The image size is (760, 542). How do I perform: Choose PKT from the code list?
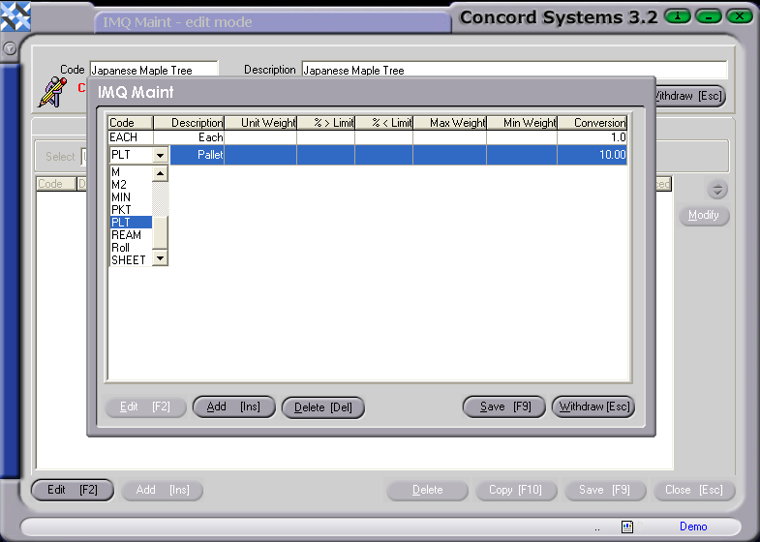click(x=131, y=210)
